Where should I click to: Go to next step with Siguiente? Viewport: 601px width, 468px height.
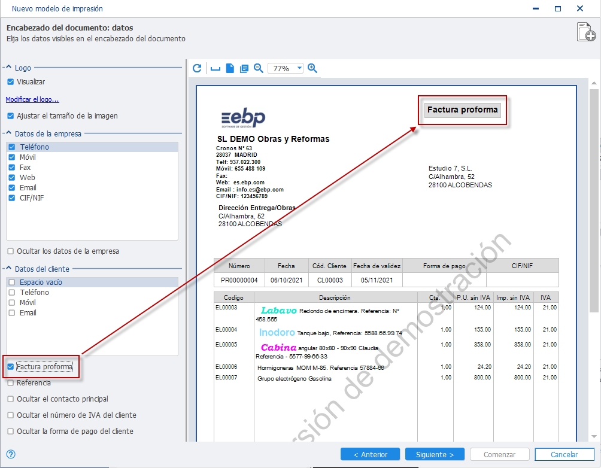coord(435,454)
